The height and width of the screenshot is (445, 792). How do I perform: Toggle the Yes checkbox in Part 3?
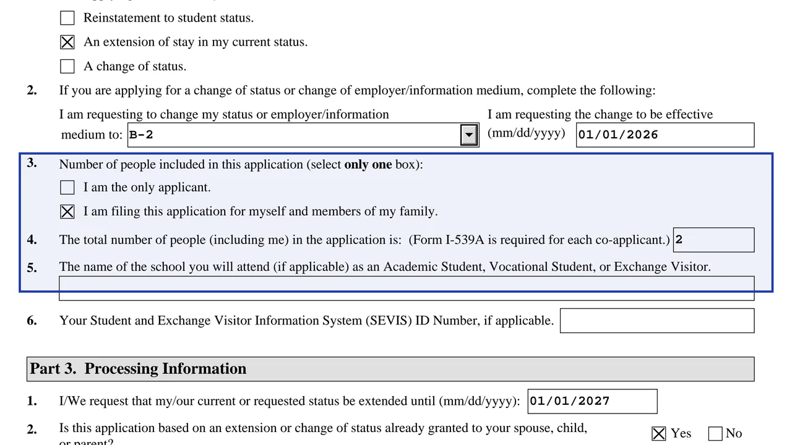[x=659, y=433]
